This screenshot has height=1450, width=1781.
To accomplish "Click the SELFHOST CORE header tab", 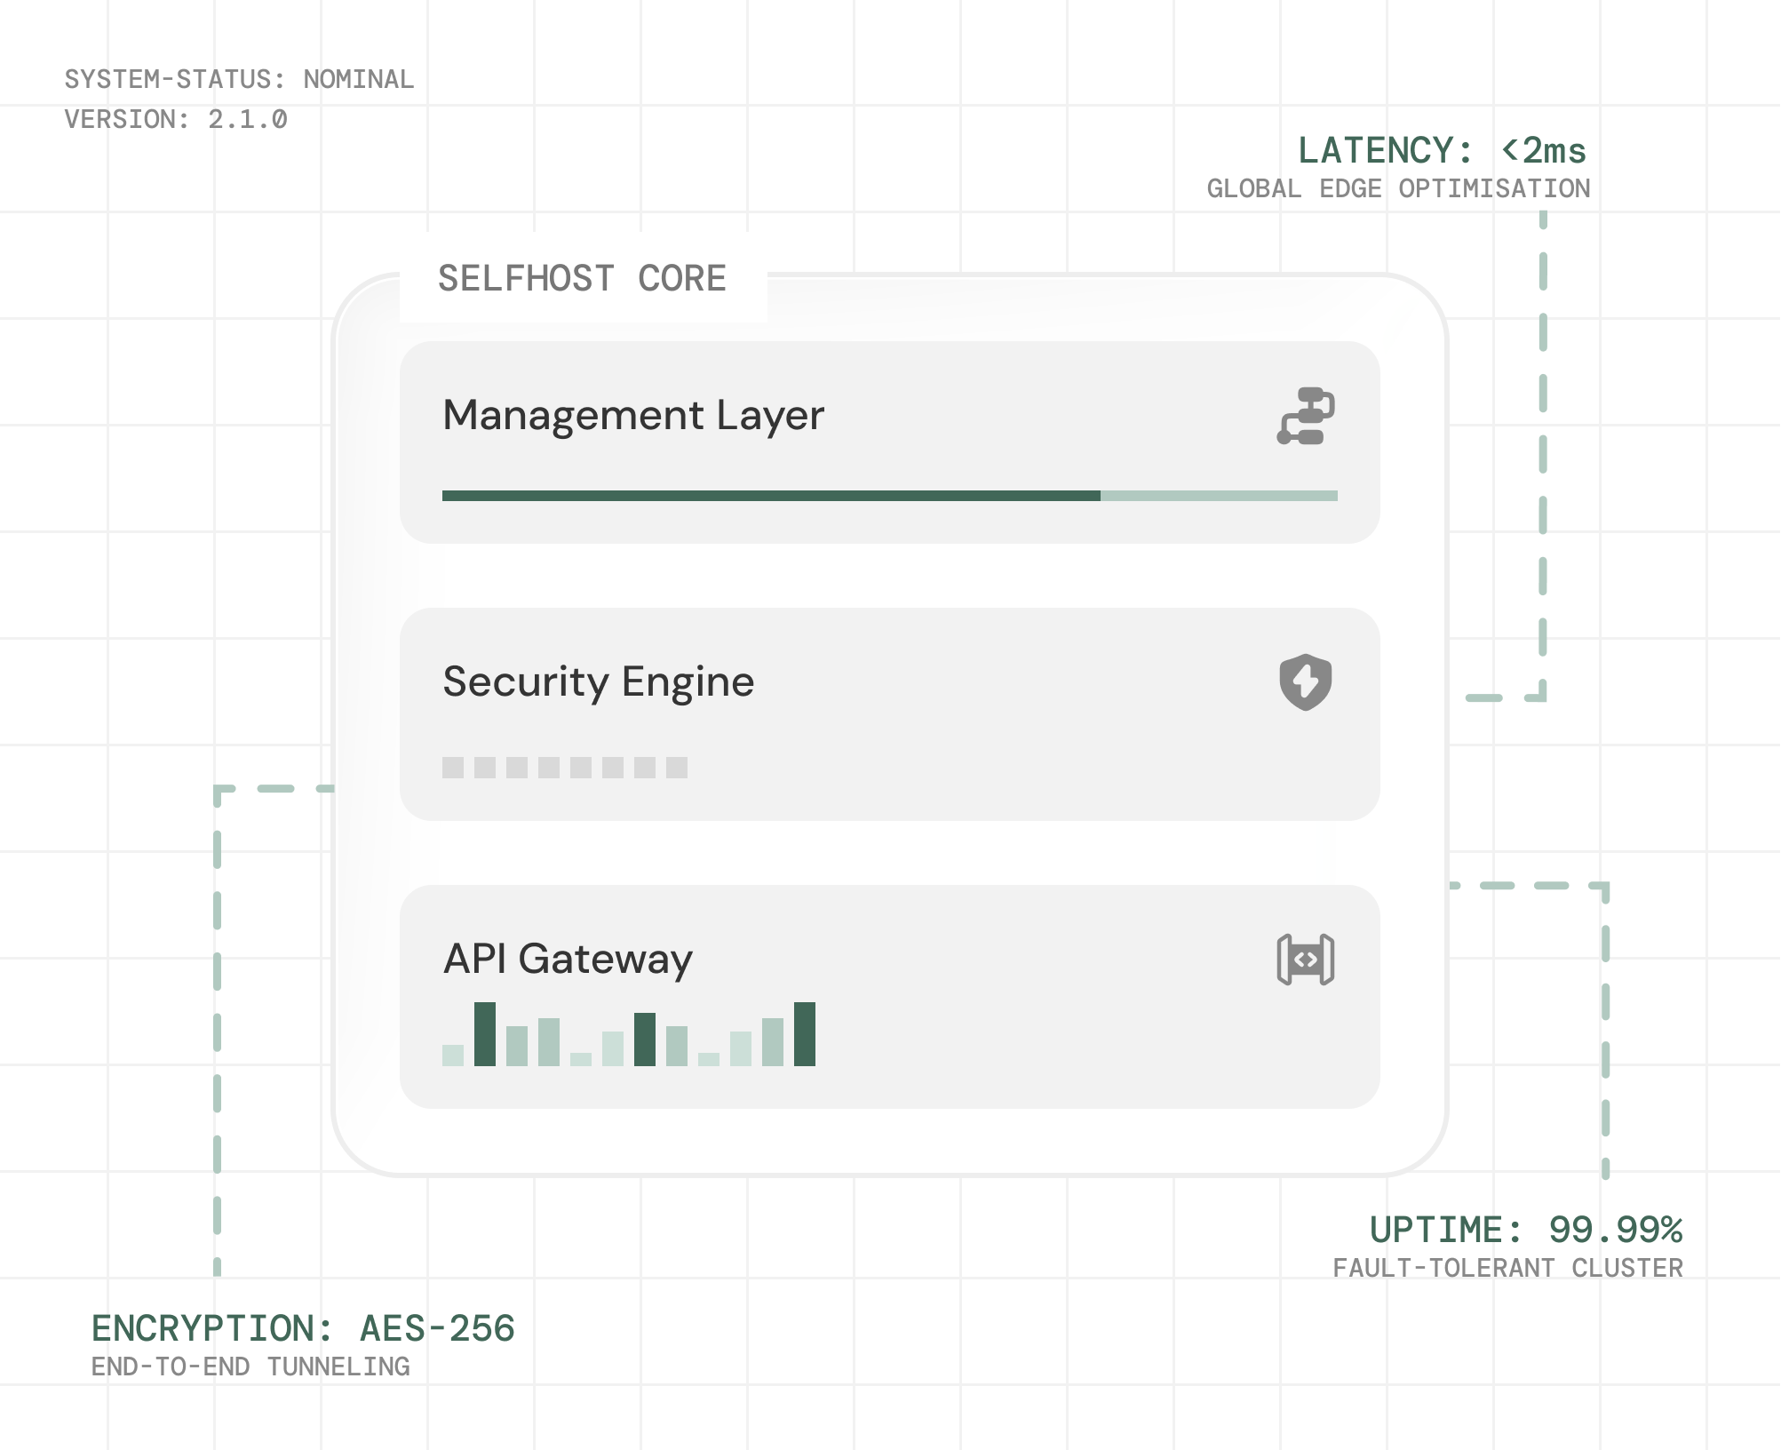I will click(582, 279).
